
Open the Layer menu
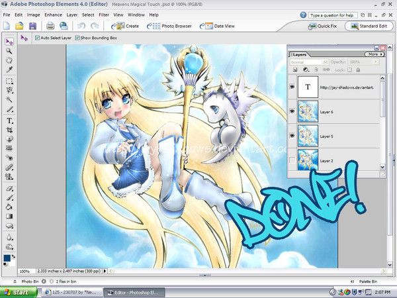(72, 15)
